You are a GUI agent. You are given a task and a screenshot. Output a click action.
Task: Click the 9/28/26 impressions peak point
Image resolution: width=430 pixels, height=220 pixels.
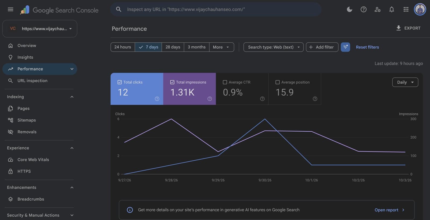pos(171,119)
